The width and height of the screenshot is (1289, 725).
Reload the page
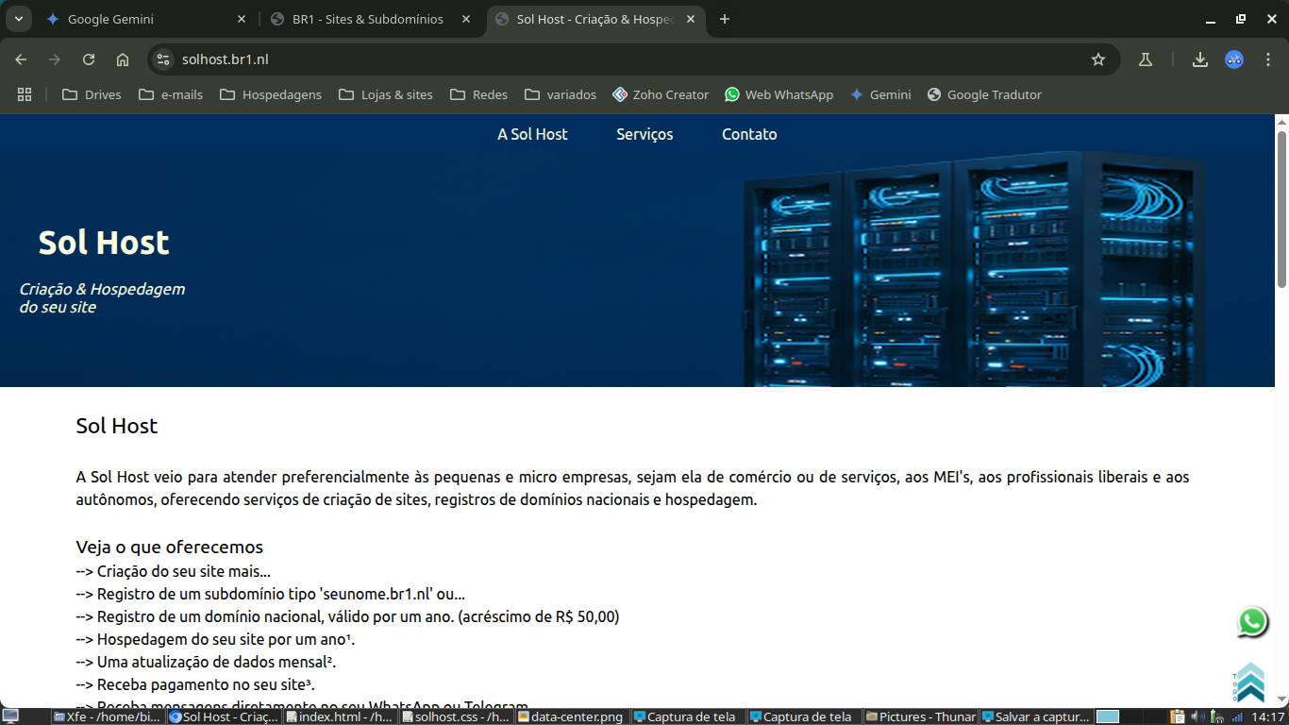89,59
